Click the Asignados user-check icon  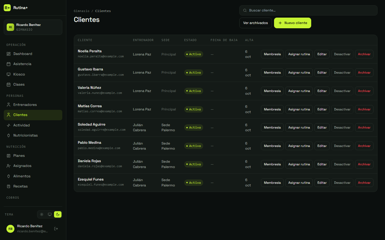tap(9, 166)
